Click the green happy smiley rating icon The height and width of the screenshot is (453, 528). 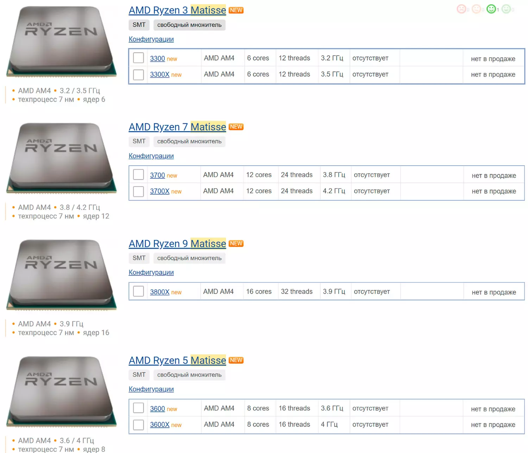[x=491, y=9]
